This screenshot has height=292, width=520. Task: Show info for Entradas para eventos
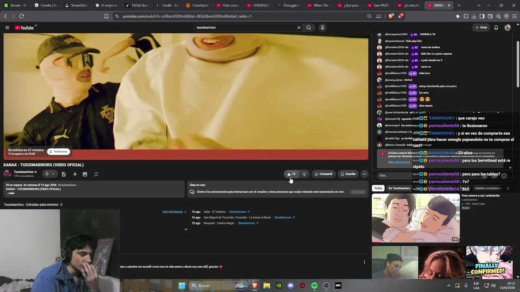point(61,205)
